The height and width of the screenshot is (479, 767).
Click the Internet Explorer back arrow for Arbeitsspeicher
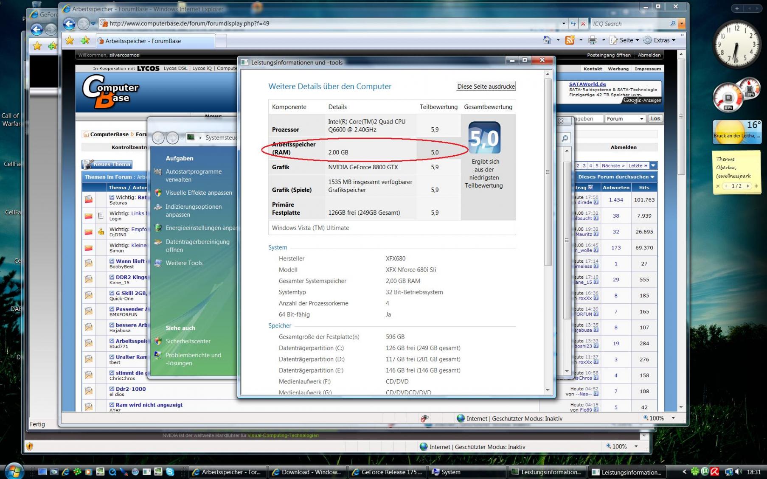point(69,24)
